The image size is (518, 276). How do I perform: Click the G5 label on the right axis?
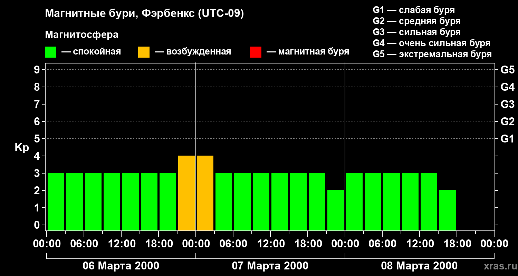pyautogui.click(x=507, y=70)
